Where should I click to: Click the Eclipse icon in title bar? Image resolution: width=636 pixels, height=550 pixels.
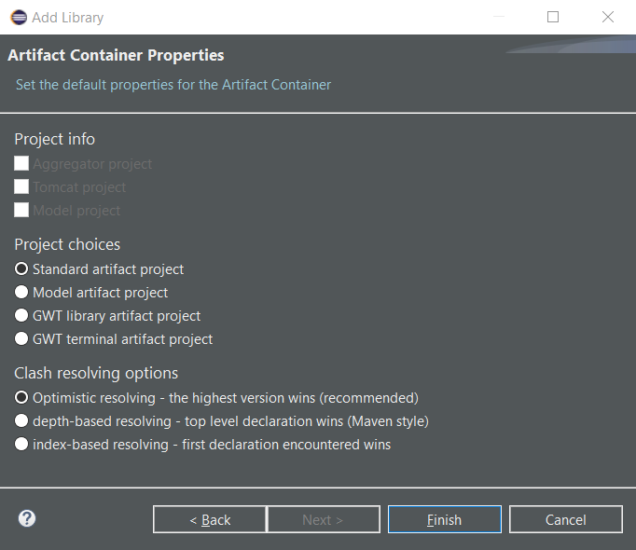coord(18,17)
